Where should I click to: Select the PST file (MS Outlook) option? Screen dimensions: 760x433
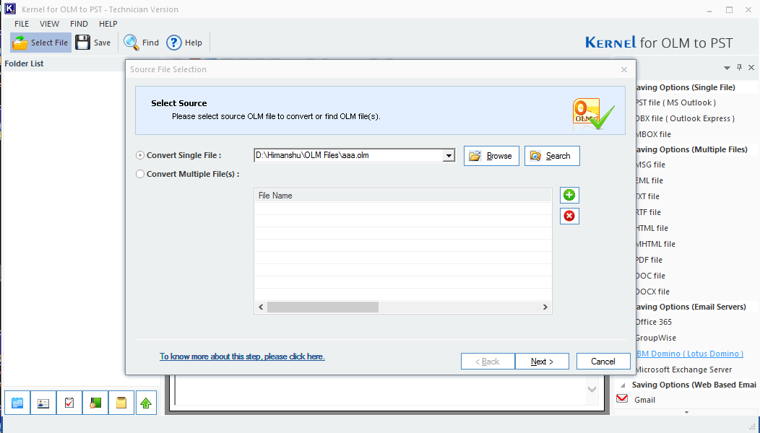pyautogui.click(x=675, y=102)
